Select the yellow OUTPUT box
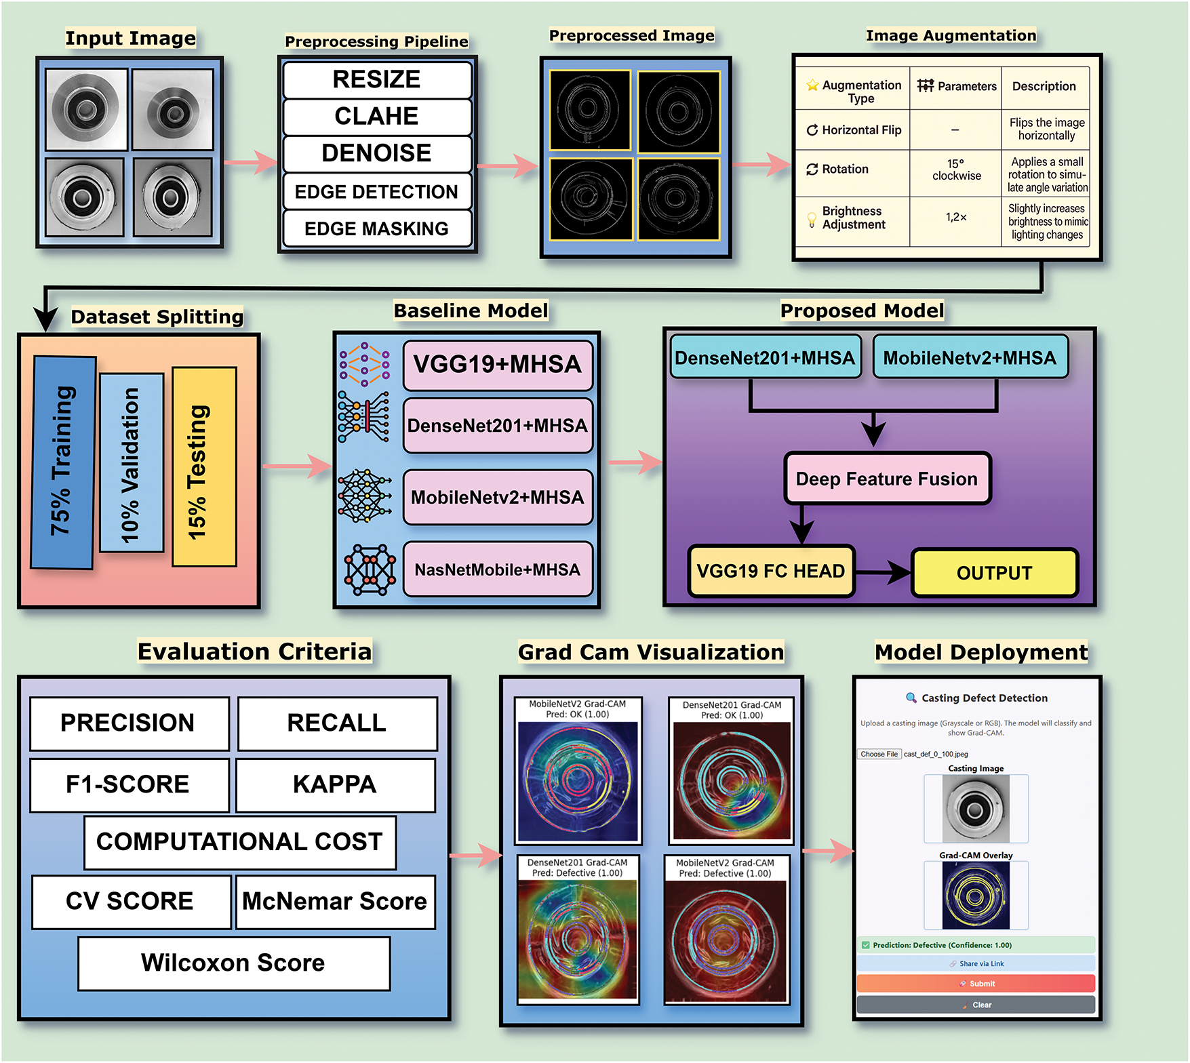 click(x=994, y=573)
